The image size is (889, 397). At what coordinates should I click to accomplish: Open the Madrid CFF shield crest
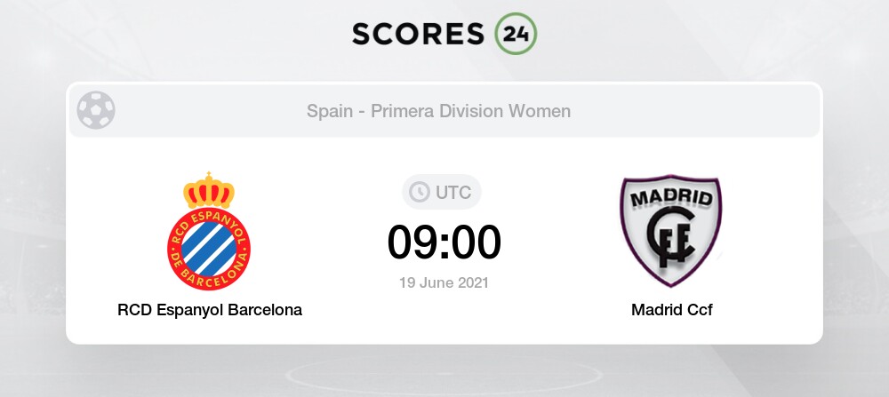[x=671, y=231]
